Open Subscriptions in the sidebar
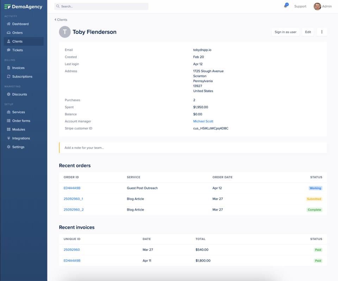This screenshot has height=281, width=338. pyautogui.click(x=22, y=76)
